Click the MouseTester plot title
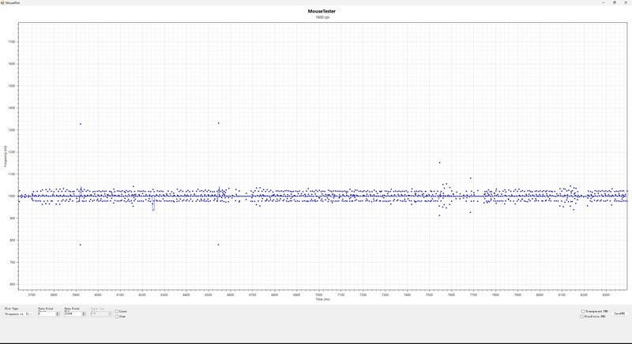The image size is (632, 344). [x=322, y=11]
